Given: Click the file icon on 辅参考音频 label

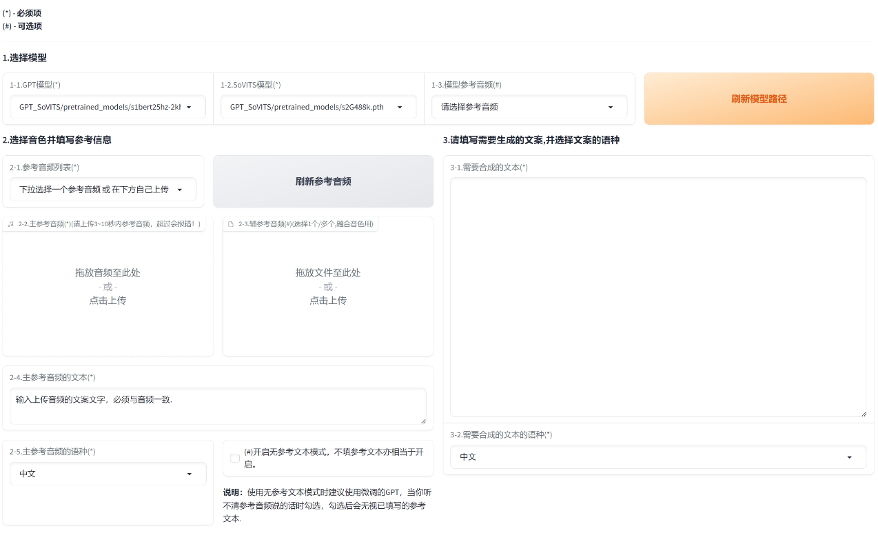Looking at the screenshot, I should click(x=231, y=223).
